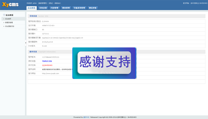Click the [退出] logout link
The image size is (208, 119).
pos(51,3)
